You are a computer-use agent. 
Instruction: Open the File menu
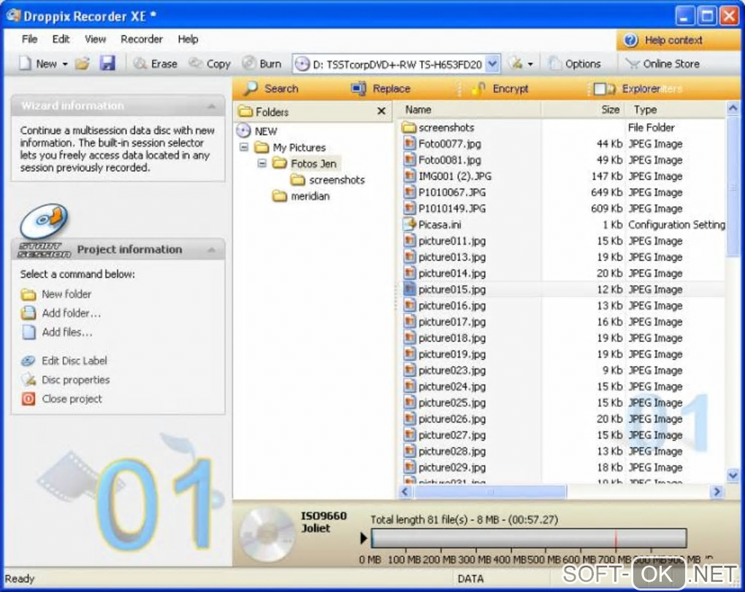29,39
